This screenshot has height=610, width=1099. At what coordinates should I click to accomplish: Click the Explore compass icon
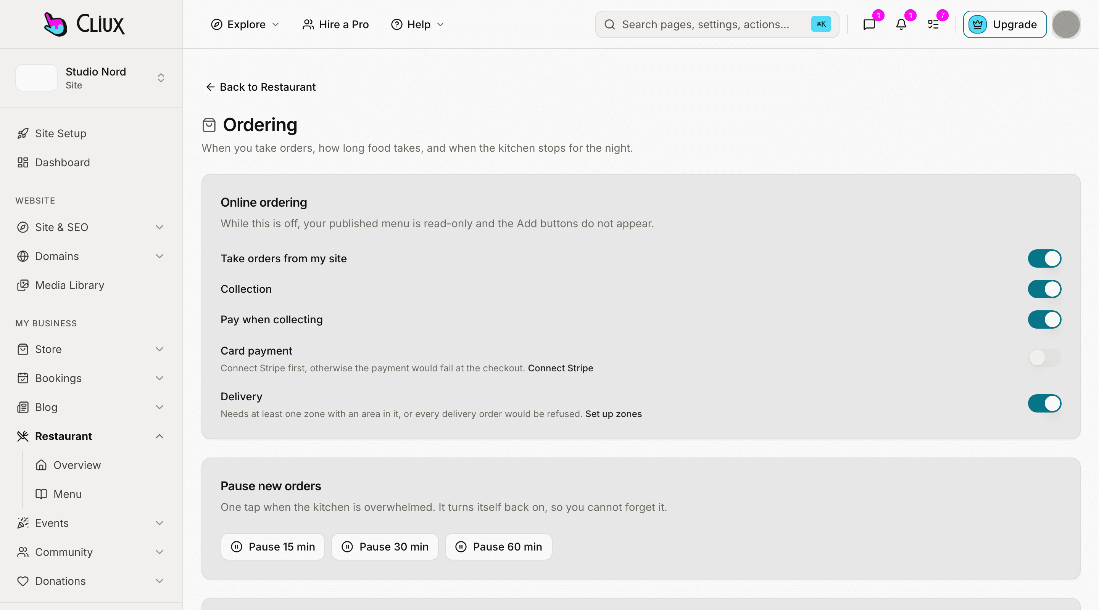[x=216, y=24]
